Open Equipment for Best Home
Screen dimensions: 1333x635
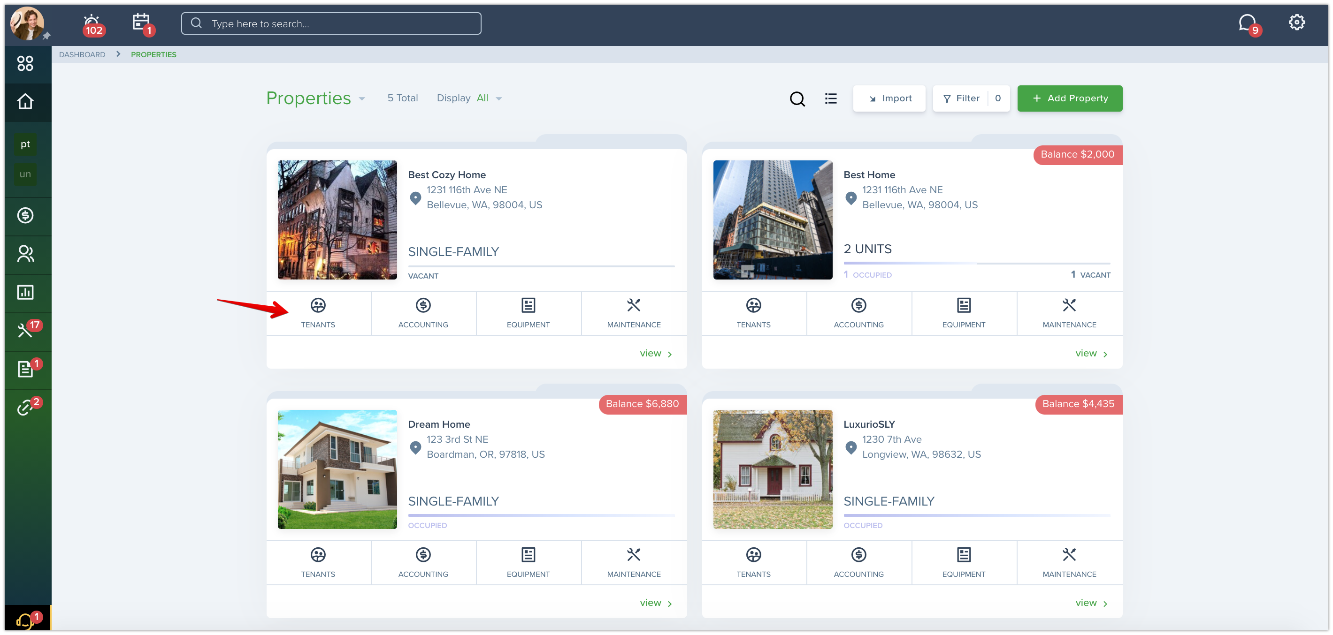964,313
